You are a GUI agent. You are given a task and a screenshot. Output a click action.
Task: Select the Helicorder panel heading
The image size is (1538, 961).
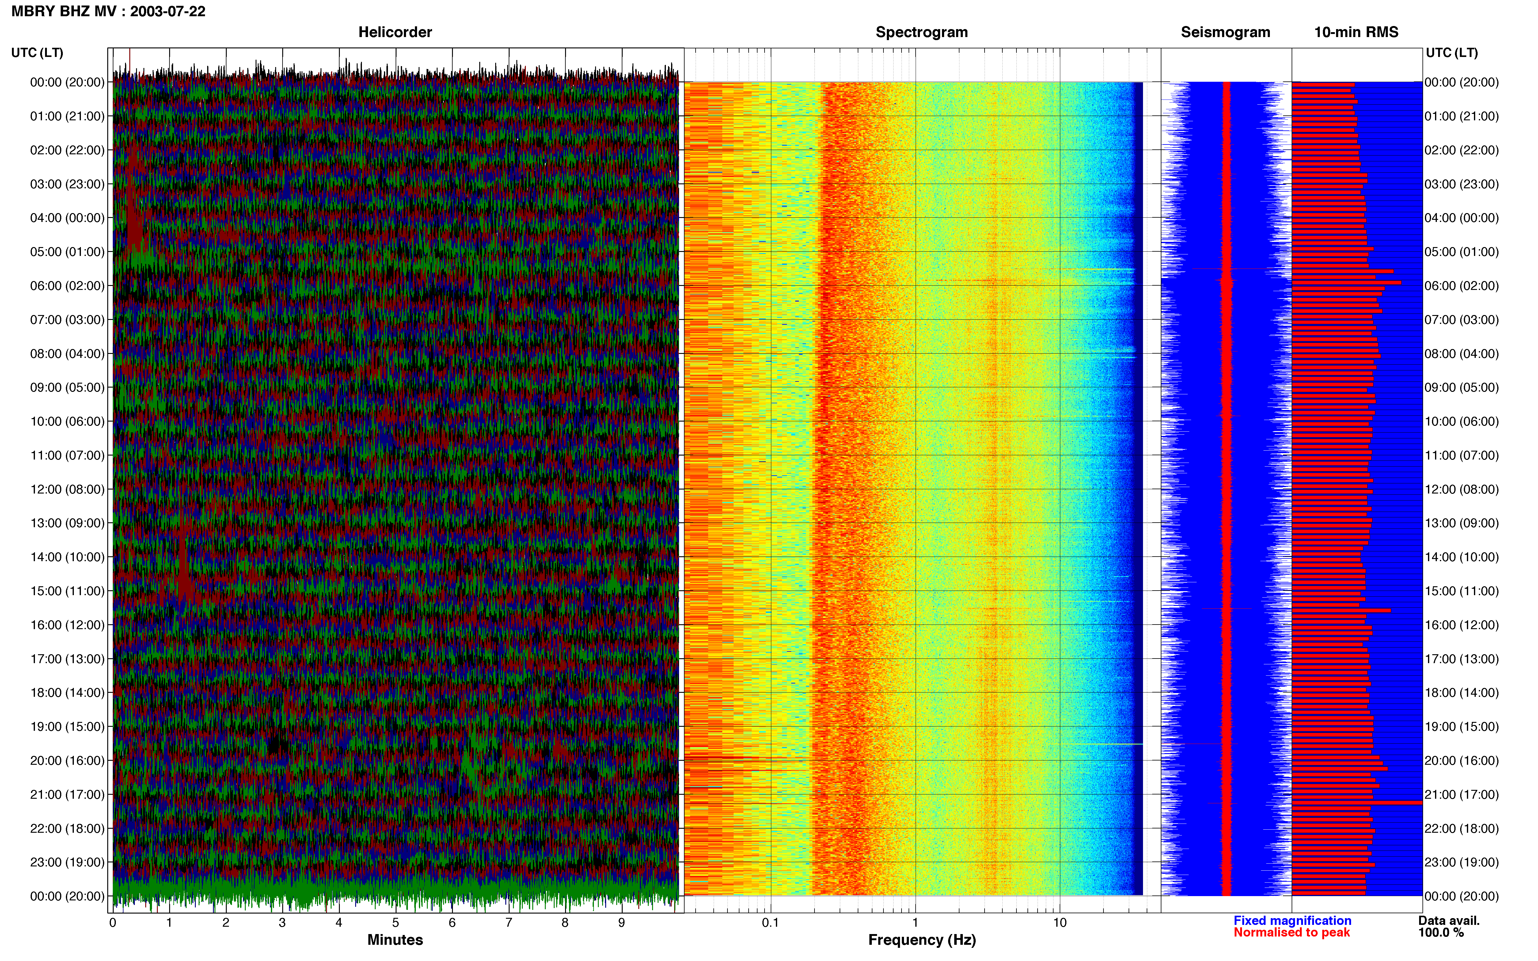pos(395,32)
